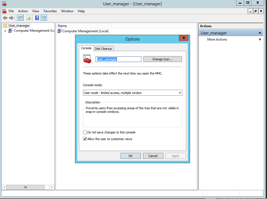
Task: Click the tree pane horizontal scrollbar thumb
Action: [x=26, y=187]
